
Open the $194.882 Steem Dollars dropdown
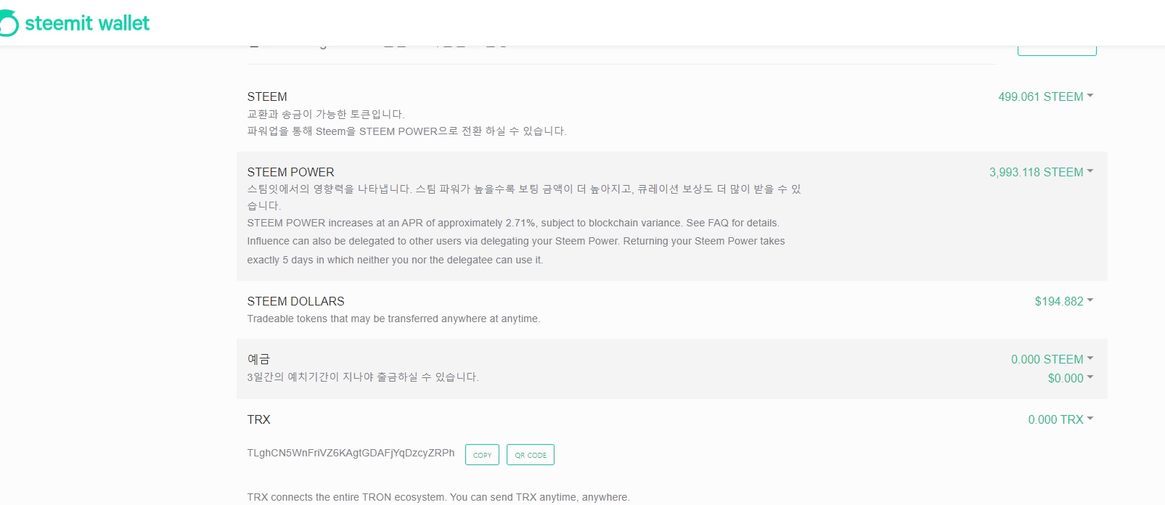1063,301
